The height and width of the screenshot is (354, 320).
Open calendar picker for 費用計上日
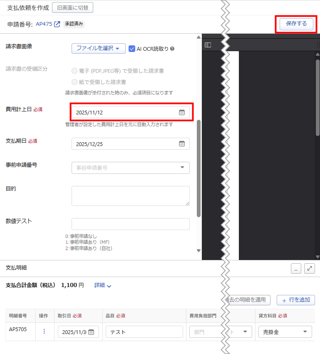pos(182,112)
